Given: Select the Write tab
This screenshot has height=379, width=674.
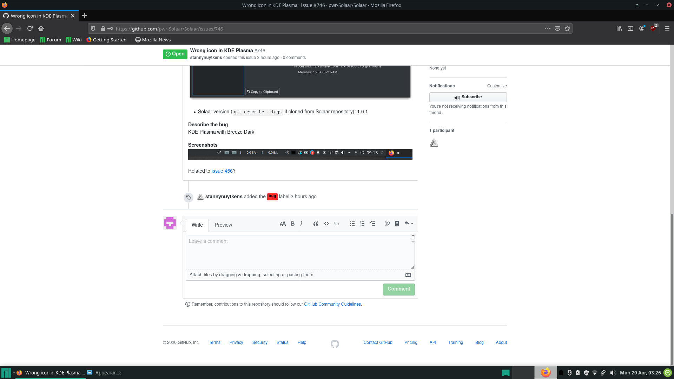Looking at the screenshot, I should [197, 225].
